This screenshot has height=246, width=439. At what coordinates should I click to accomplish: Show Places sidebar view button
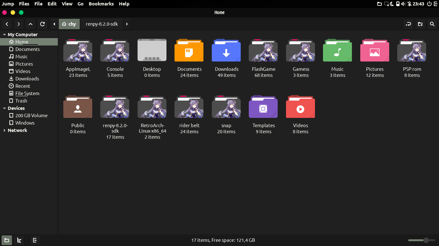7,240
